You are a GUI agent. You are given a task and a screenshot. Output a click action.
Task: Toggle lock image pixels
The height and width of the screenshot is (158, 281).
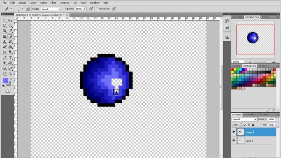(x=245, y=125)
